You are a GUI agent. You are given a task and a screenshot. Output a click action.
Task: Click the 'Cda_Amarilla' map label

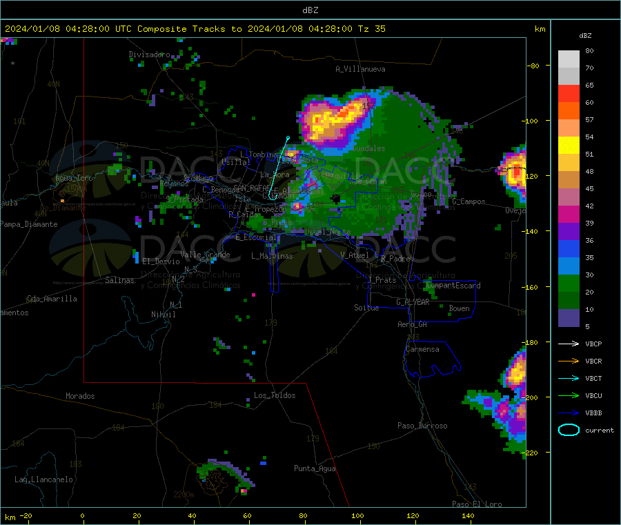(x=52, y=299)
